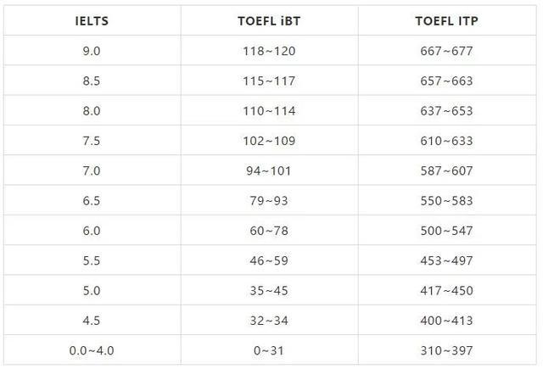This screenshot has height=369, width=543.
Task: Select the 610~633 score cell
Action: click(x=446, y=141)
